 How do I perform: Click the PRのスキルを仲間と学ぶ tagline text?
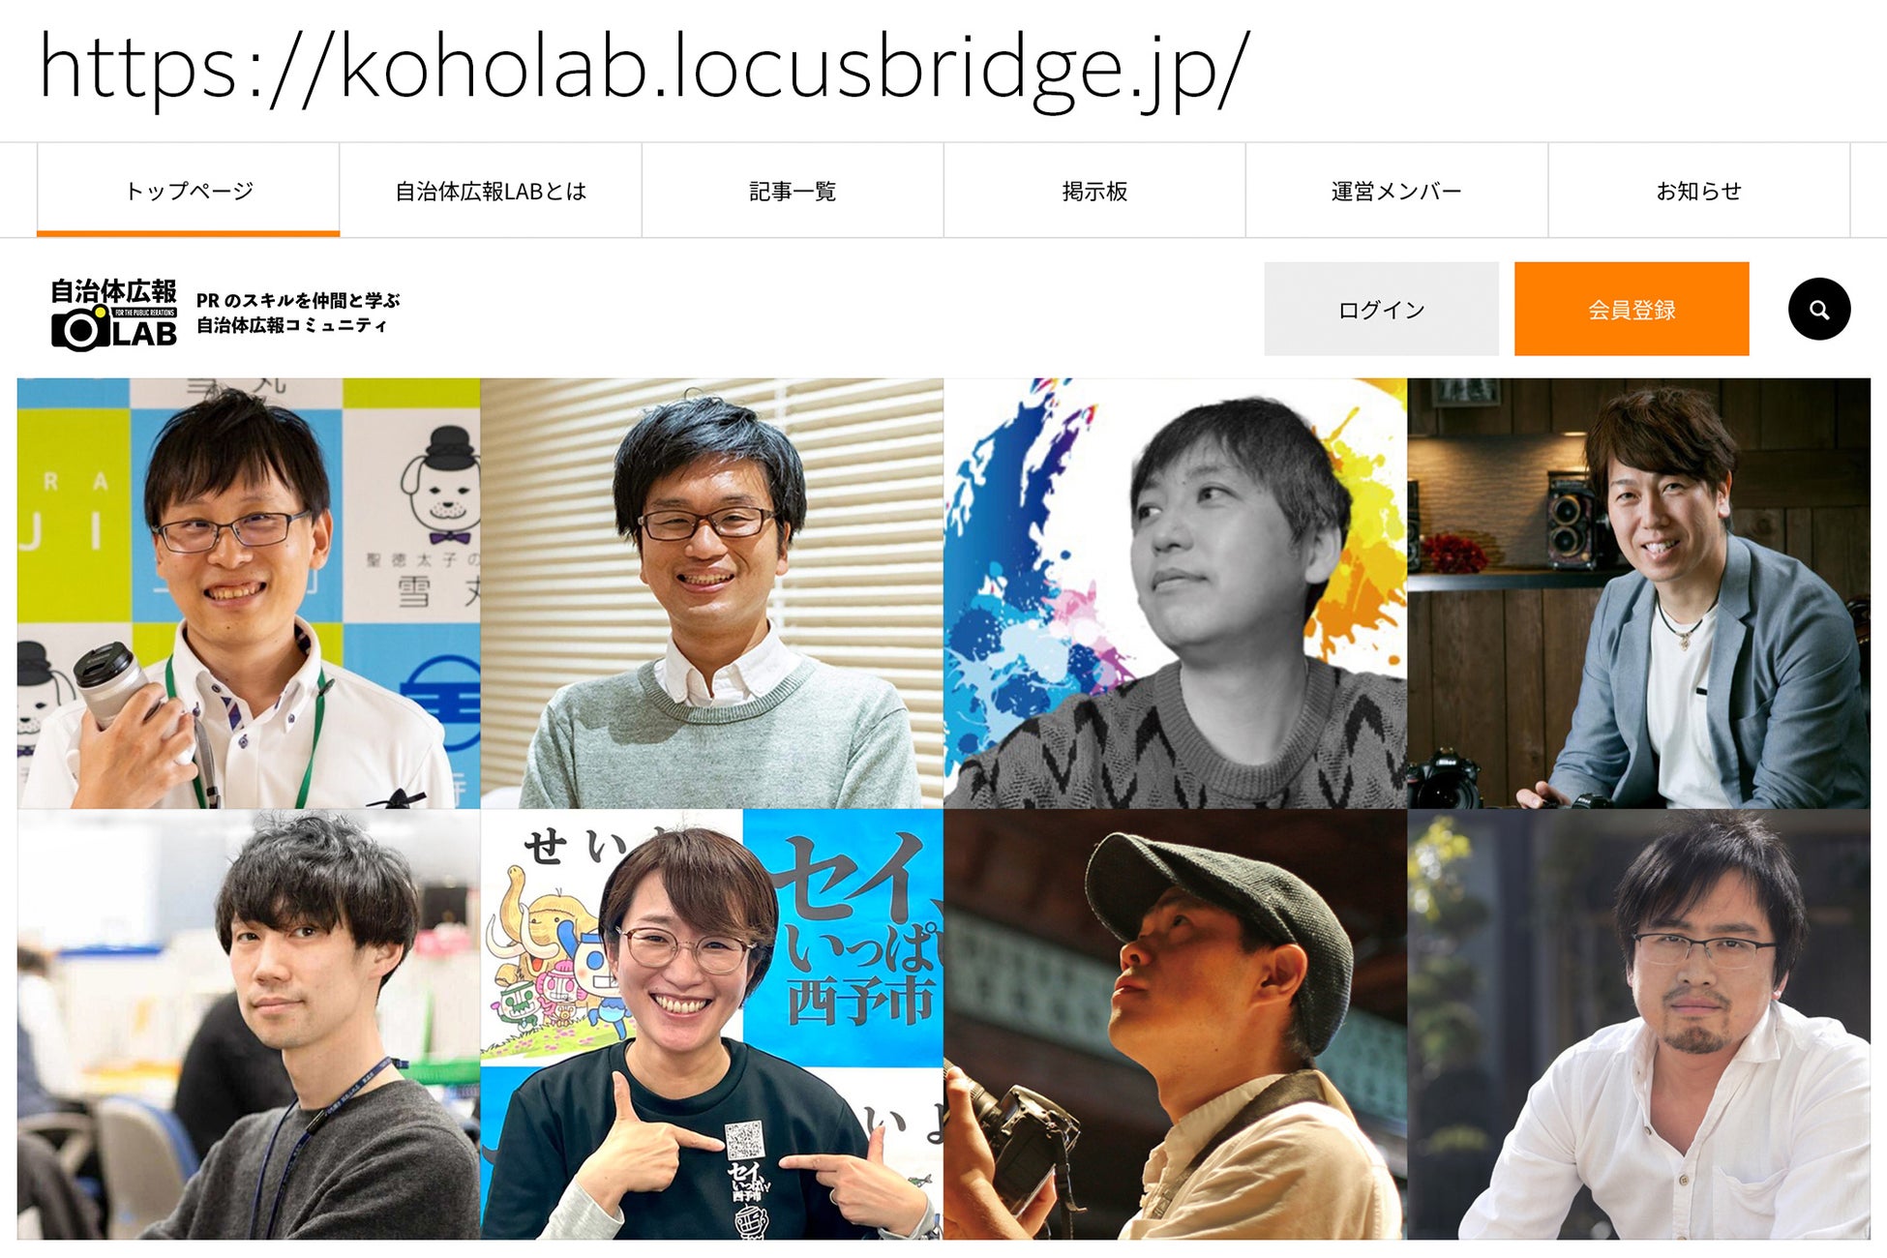[x=298, y=300]
